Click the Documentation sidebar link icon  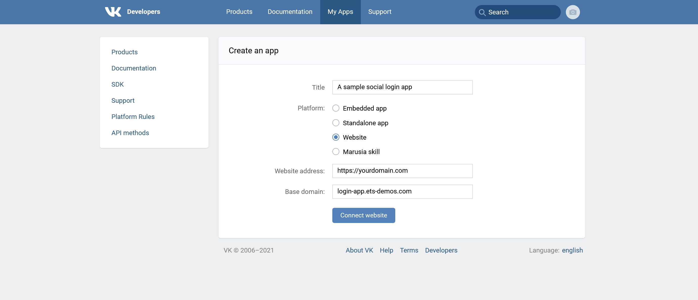tap(133, 68)
